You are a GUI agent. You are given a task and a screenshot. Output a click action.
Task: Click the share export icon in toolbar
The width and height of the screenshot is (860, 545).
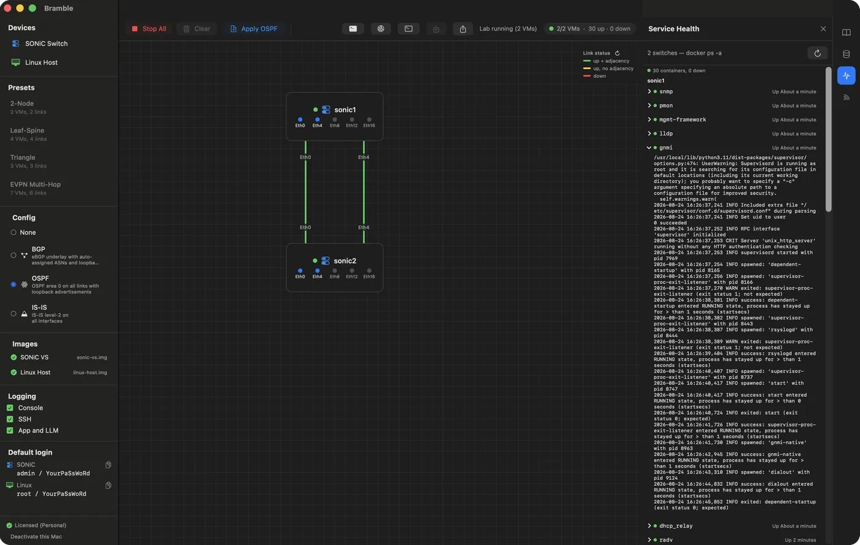point(463,29)
